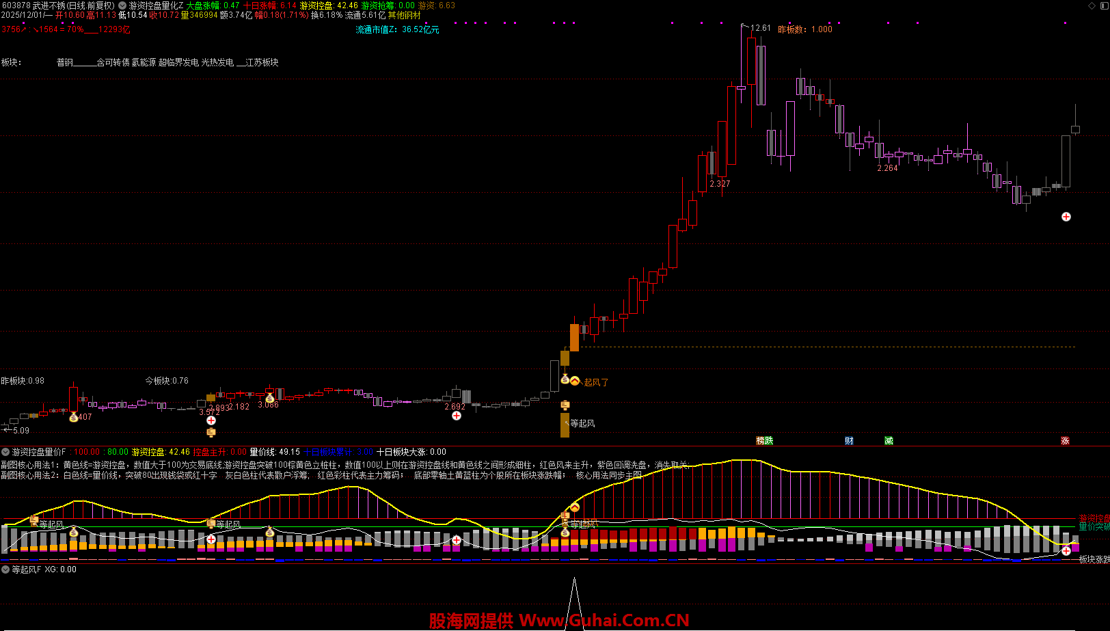Click the red plus icon below 2.692
The width and height of the screenshot is (1110, 631).
(x=456, y=416)
